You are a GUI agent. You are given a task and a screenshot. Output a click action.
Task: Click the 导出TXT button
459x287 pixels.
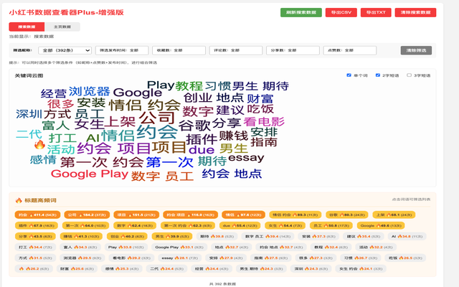coord(376,12)
